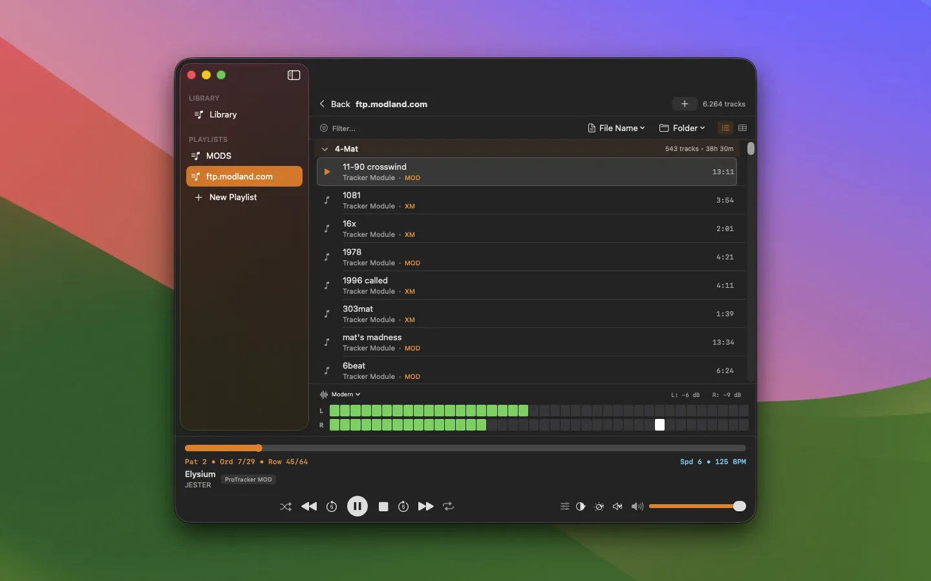Click the waveform icon beside Modern

tap(324, 394)
